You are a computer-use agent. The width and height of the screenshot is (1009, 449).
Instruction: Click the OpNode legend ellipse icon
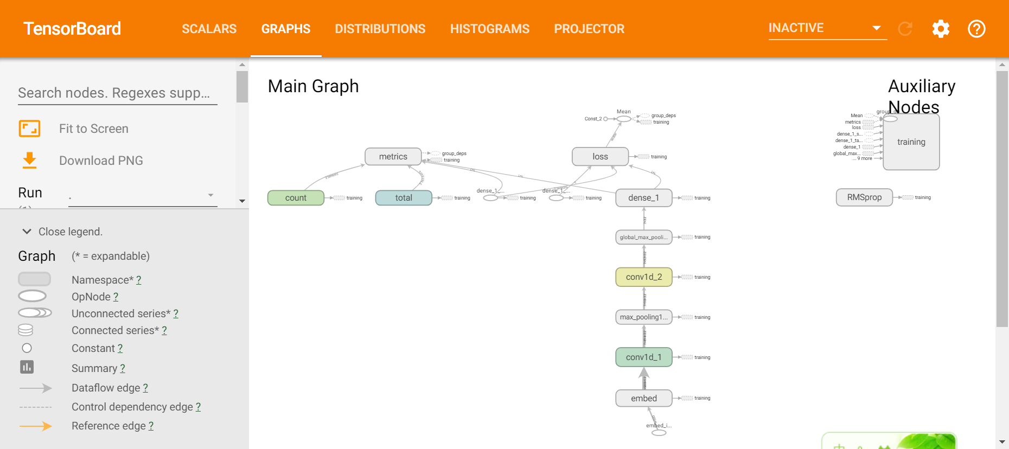pyautogui.click(x=33, y=296)
